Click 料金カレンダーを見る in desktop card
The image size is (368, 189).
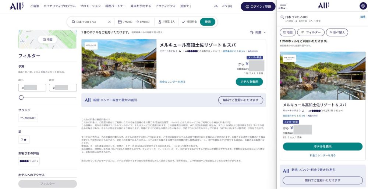(x=173, y=82)
